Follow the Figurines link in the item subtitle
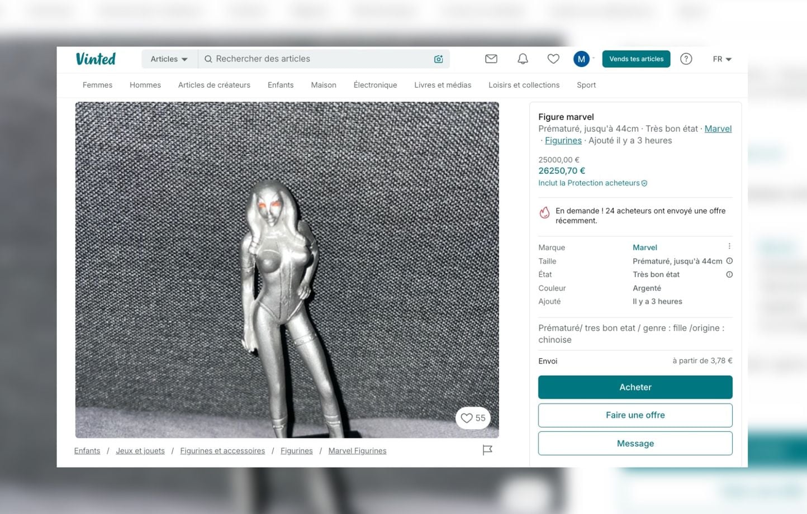This screenshot has width=807, height=514. (x=563, y=141)
